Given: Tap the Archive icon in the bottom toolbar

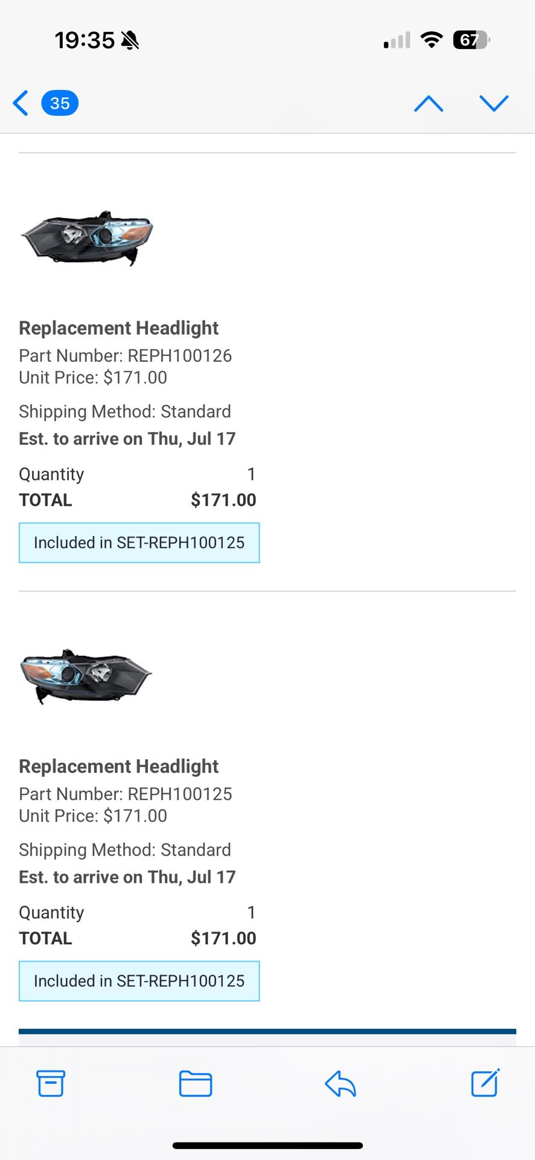Looking at the screenshot, I should click(51, 1084).
